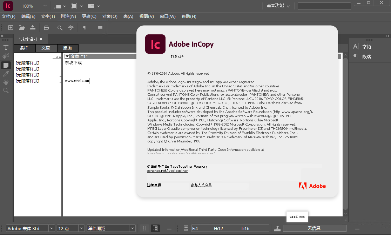Open the 12 点 font size dropdown
Viewport: 391px width, 235px height.
coord(81,228)
